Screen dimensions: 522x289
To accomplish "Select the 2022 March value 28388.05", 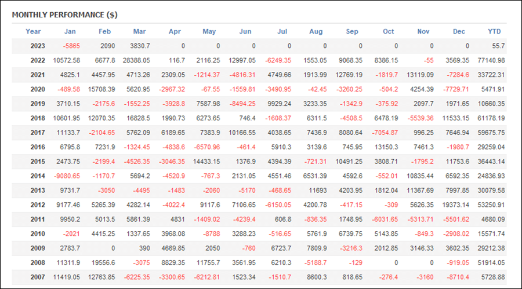I will tap(136, 61).
